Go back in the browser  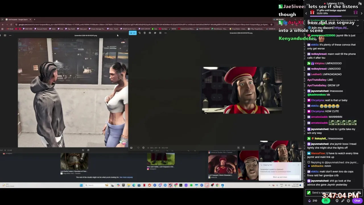tap(3, 24)
